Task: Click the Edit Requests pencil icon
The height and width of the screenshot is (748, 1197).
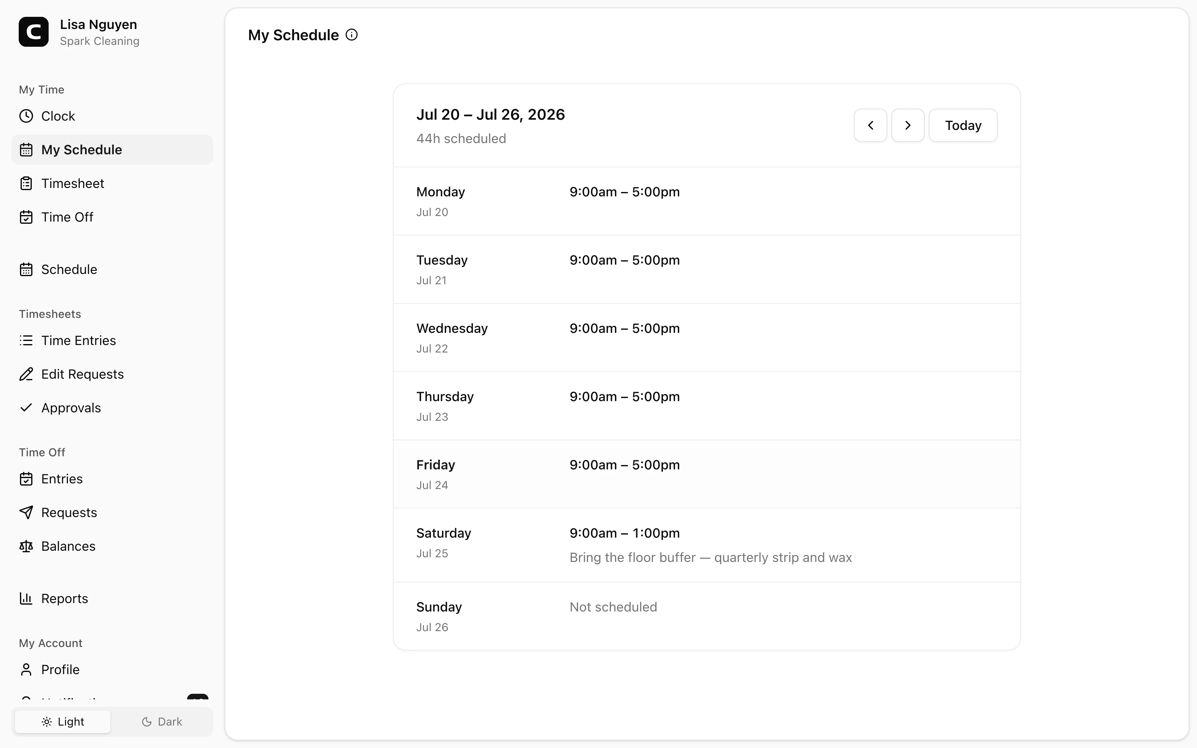Action: click(x=26, y=375)
